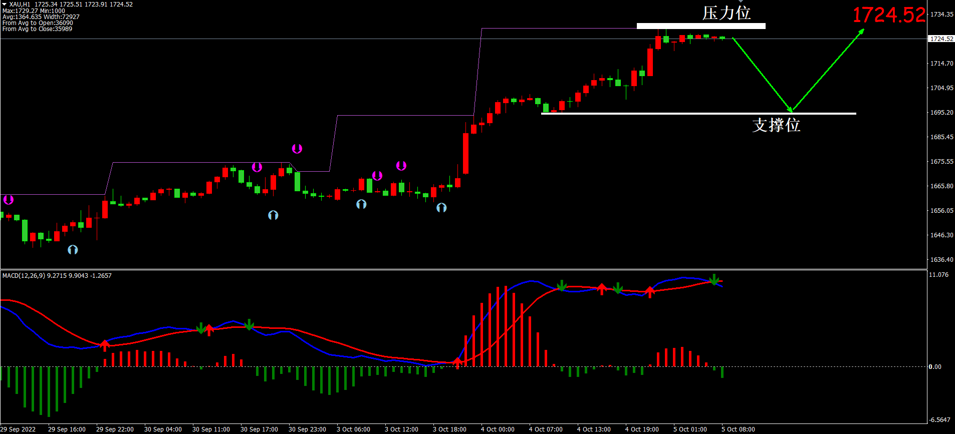Click the white resistance line under 压力位
The image size is (955, 434).
(700, 26)
